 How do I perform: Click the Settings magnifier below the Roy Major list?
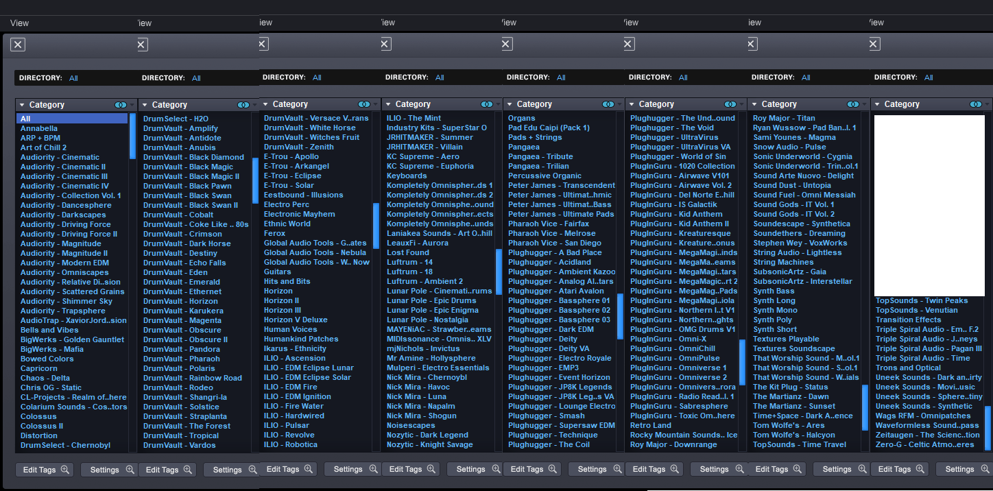[x=863, y=469]
